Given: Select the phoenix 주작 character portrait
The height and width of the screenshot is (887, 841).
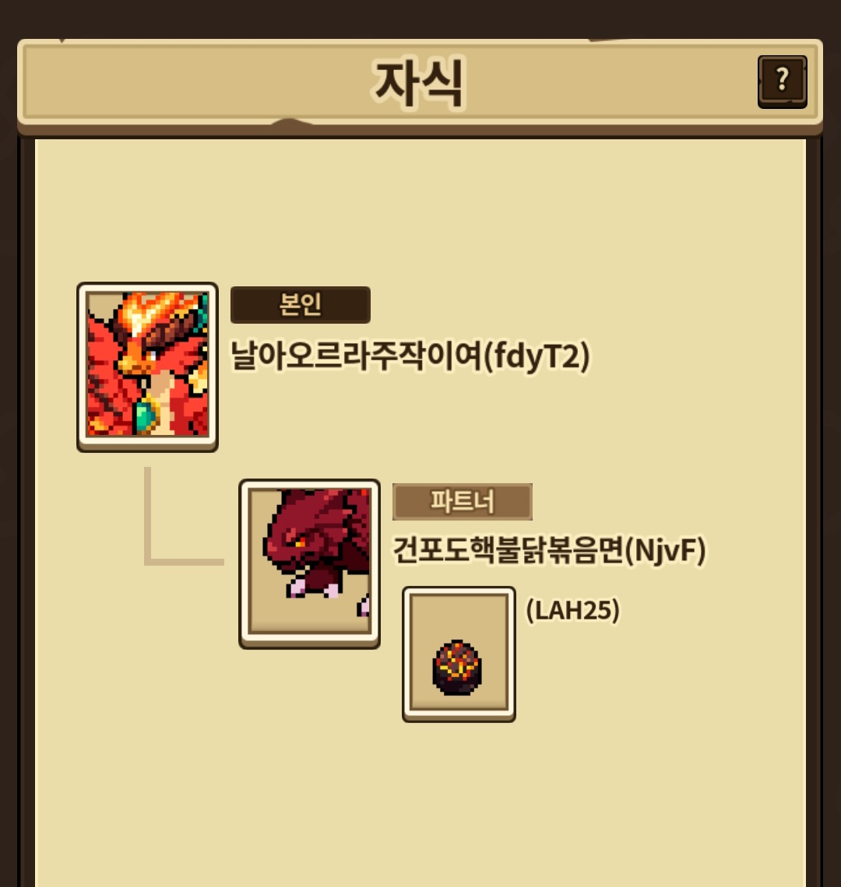Looking at the screenshot, I should 147,366.
